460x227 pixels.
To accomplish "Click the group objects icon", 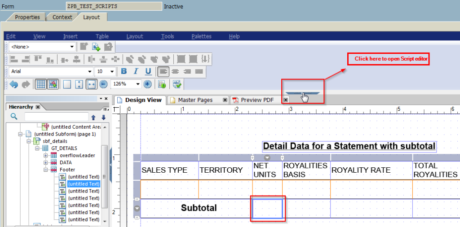I will pos(181,59).
